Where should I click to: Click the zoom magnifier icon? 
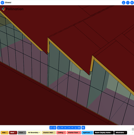pyautogui.click(x=83, y=128)
